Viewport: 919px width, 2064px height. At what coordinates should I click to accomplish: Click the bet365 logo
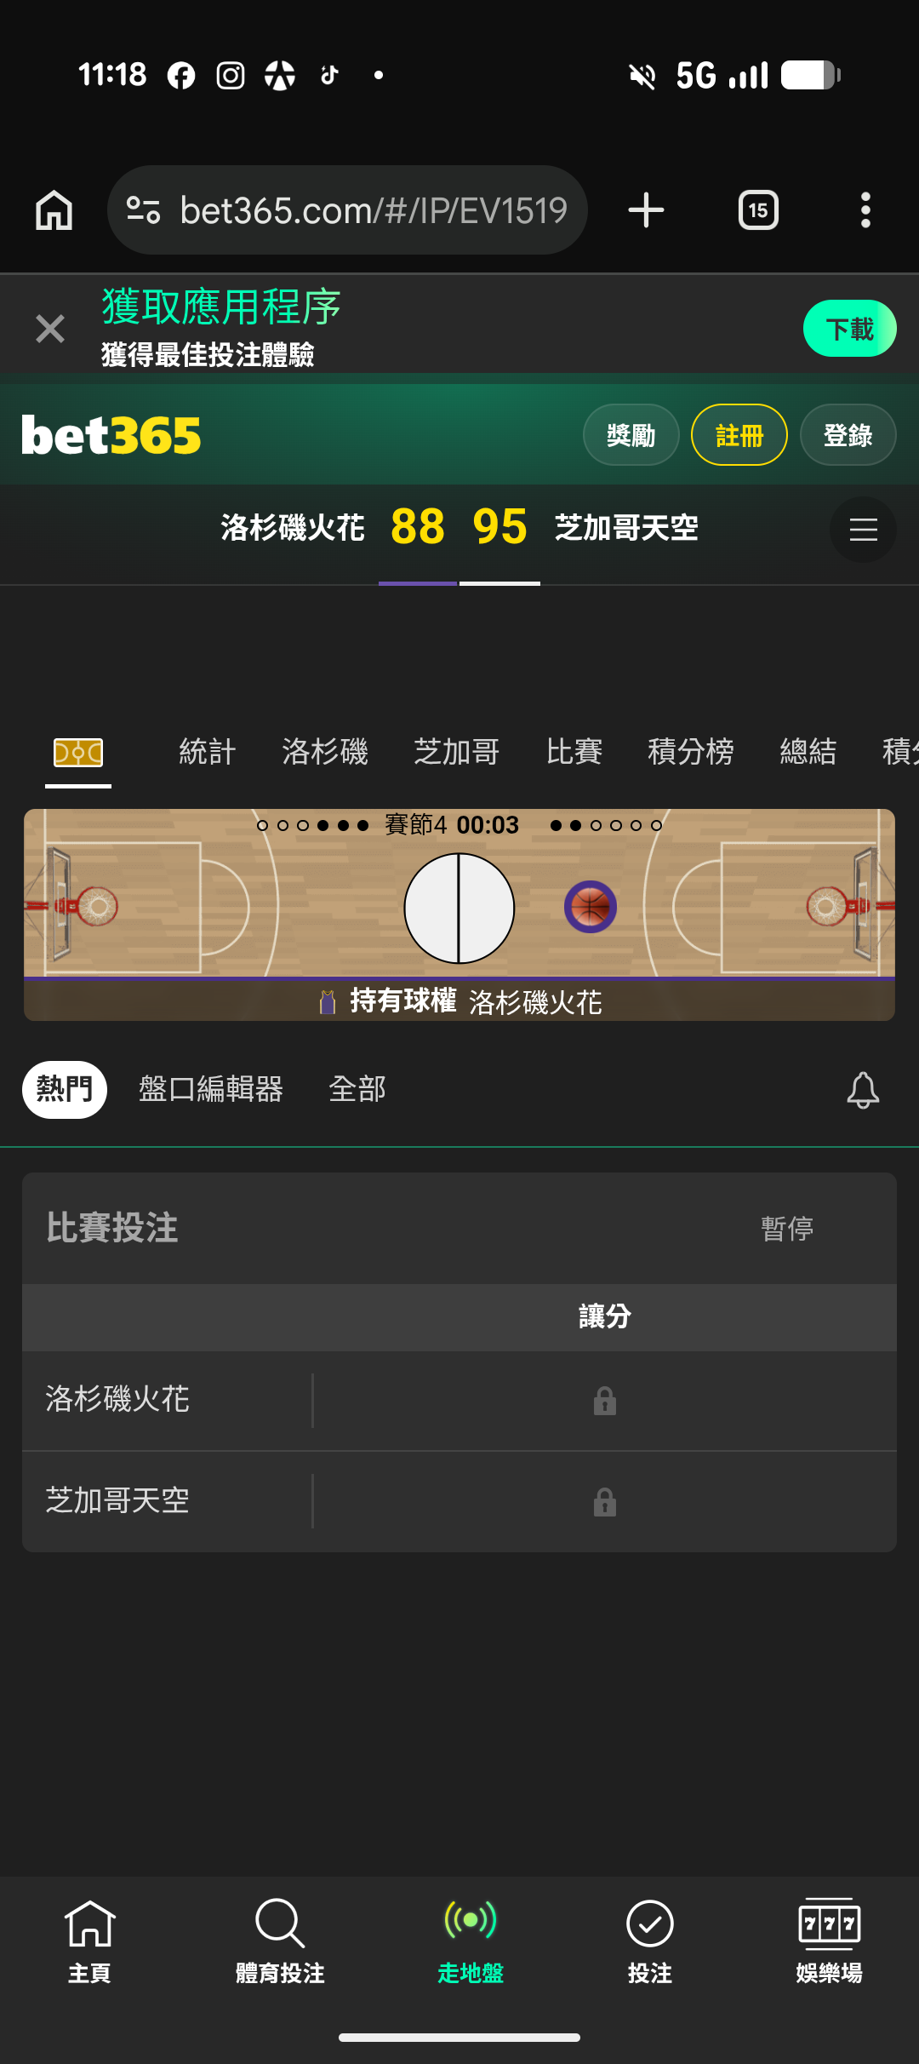coord(111,435)
